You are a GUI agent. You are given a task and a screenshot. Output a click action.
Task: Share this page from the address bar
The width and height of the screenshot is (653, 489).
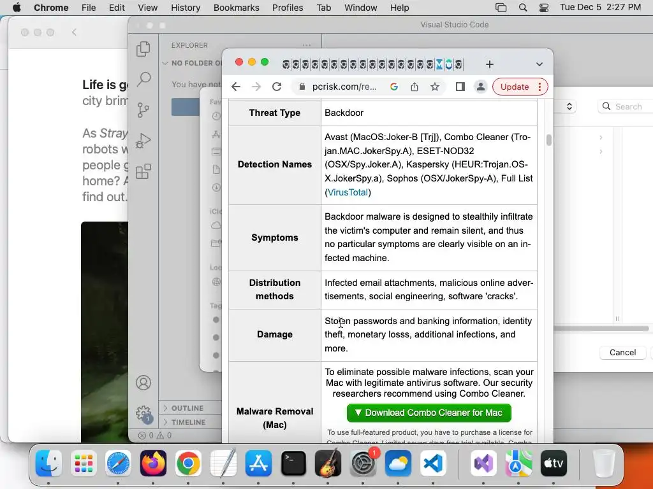(x=415, y=87)
